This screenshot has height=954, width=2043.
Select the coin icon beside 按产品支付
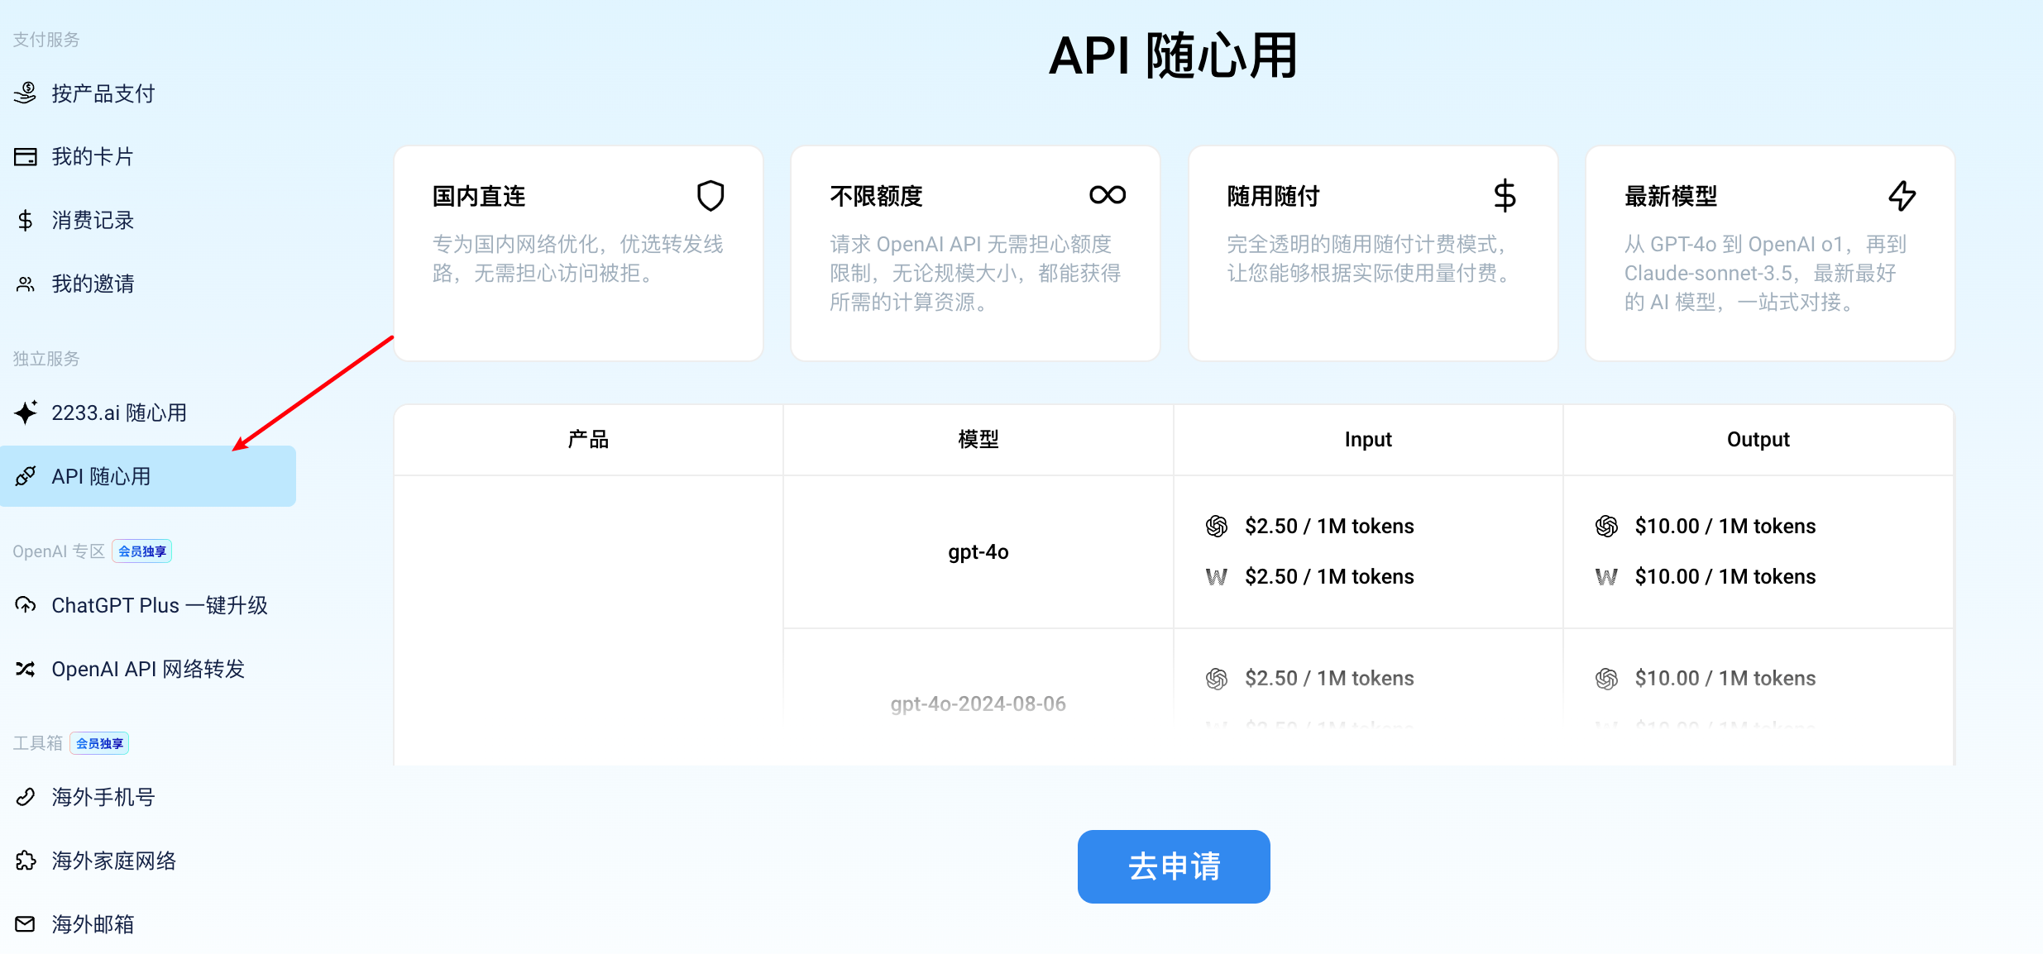[x=25, y=93]
